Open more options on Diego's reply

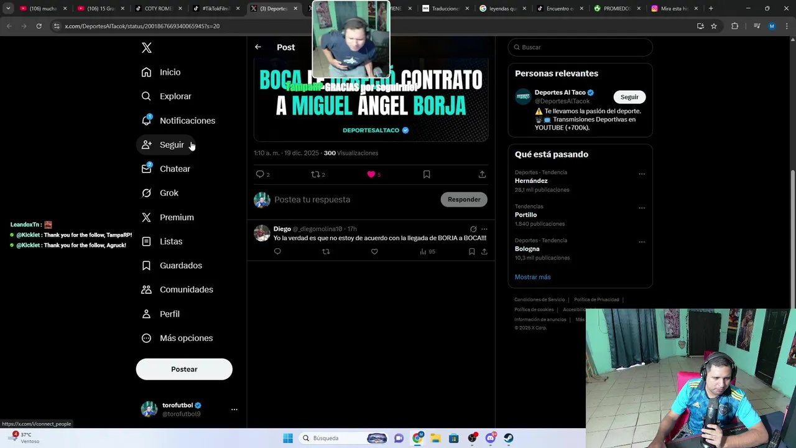pyautogui.click(x=484, y=229)
